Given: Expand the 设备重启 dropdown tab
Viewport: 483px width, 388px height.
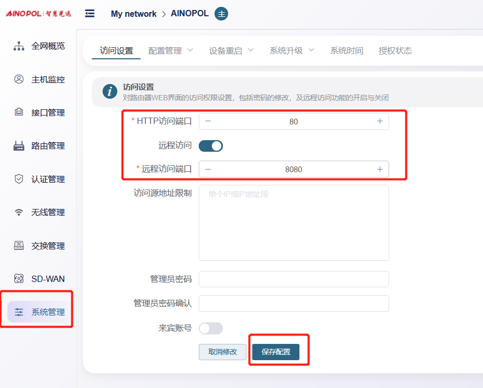Looking at the screenshot, I should point(231,51).
